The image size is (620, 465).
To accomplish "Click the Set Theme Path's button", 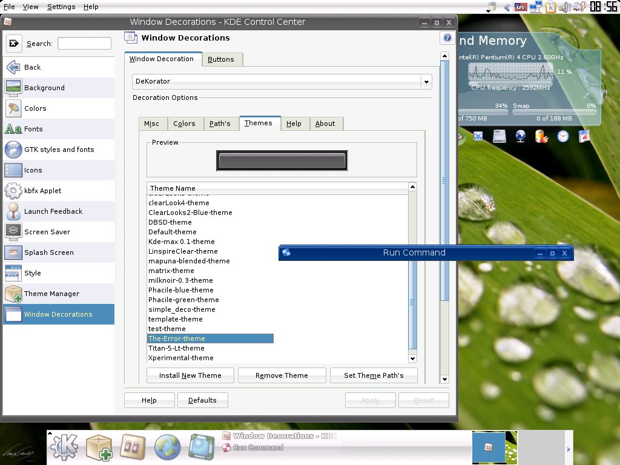I will coord(374,375).
